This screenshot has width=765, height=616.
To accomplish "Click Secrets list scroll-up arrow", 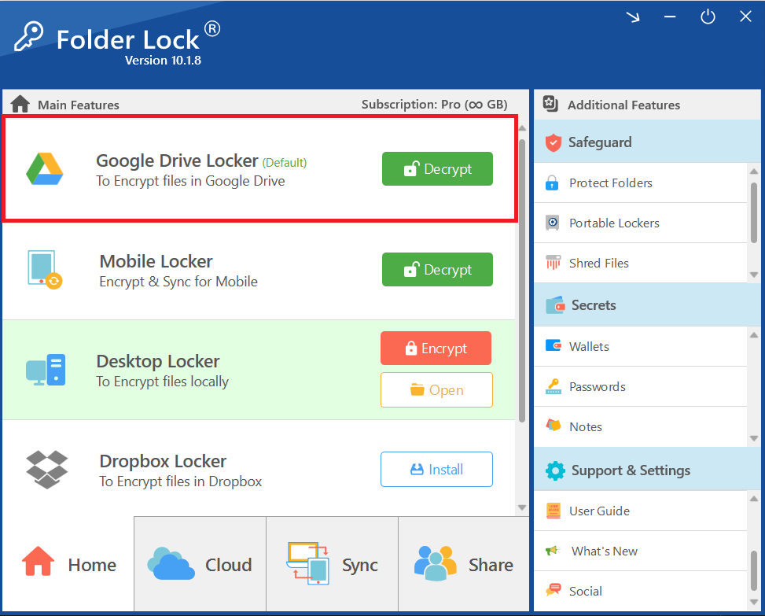I will [754, 335].
